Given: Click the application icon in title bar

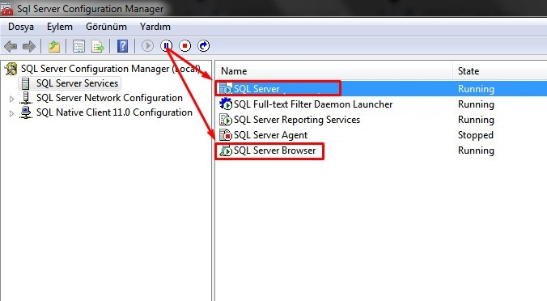Looking at the screenshot, I should pyautogui.click(x=7, y=8).
